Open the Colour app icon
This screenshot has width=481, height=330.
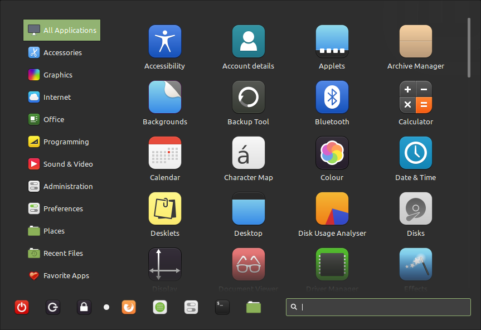(x=332, y=153)
